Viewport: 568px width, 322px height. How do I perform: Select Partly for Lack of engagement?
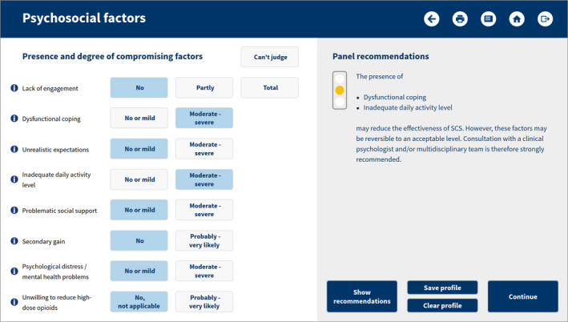click(x=204, y=87)
